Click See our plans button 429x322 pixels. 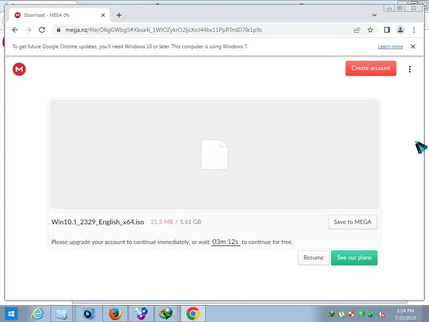pyautogui.click(x=354, y=258)
